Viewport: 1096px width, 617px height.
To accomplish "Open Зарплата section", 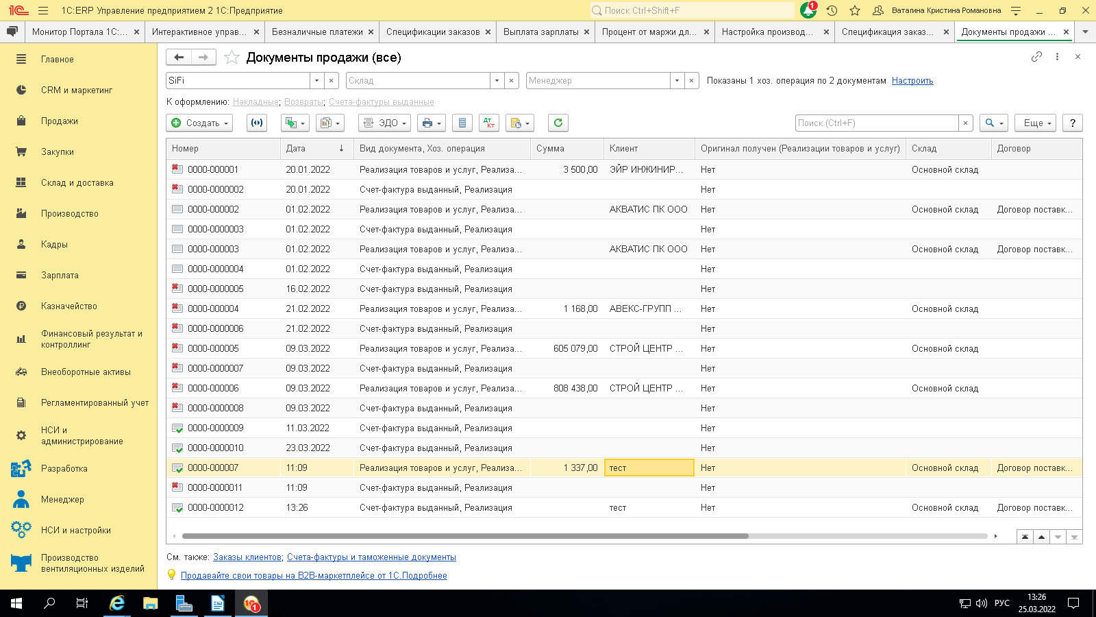I will pos(60,276).
